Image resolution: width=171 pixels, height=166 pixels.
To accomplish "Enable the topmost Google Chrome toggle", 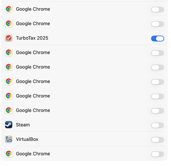I will click(157, 10).
